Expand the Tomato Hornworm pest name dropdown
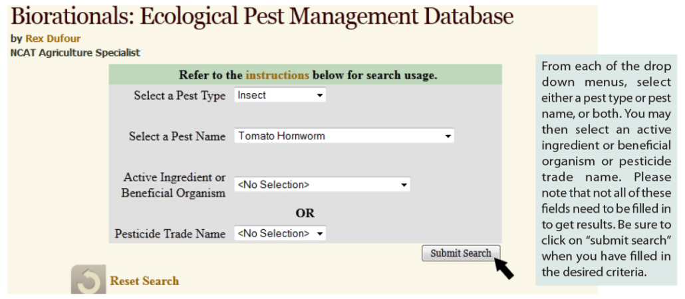The width and height of the screenshot is (685, 299). (344, 136)
